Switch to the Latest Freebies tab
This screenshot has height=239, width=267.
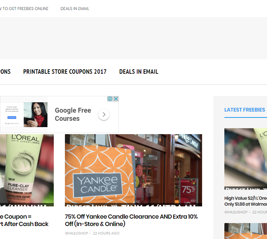coord(245,110)
